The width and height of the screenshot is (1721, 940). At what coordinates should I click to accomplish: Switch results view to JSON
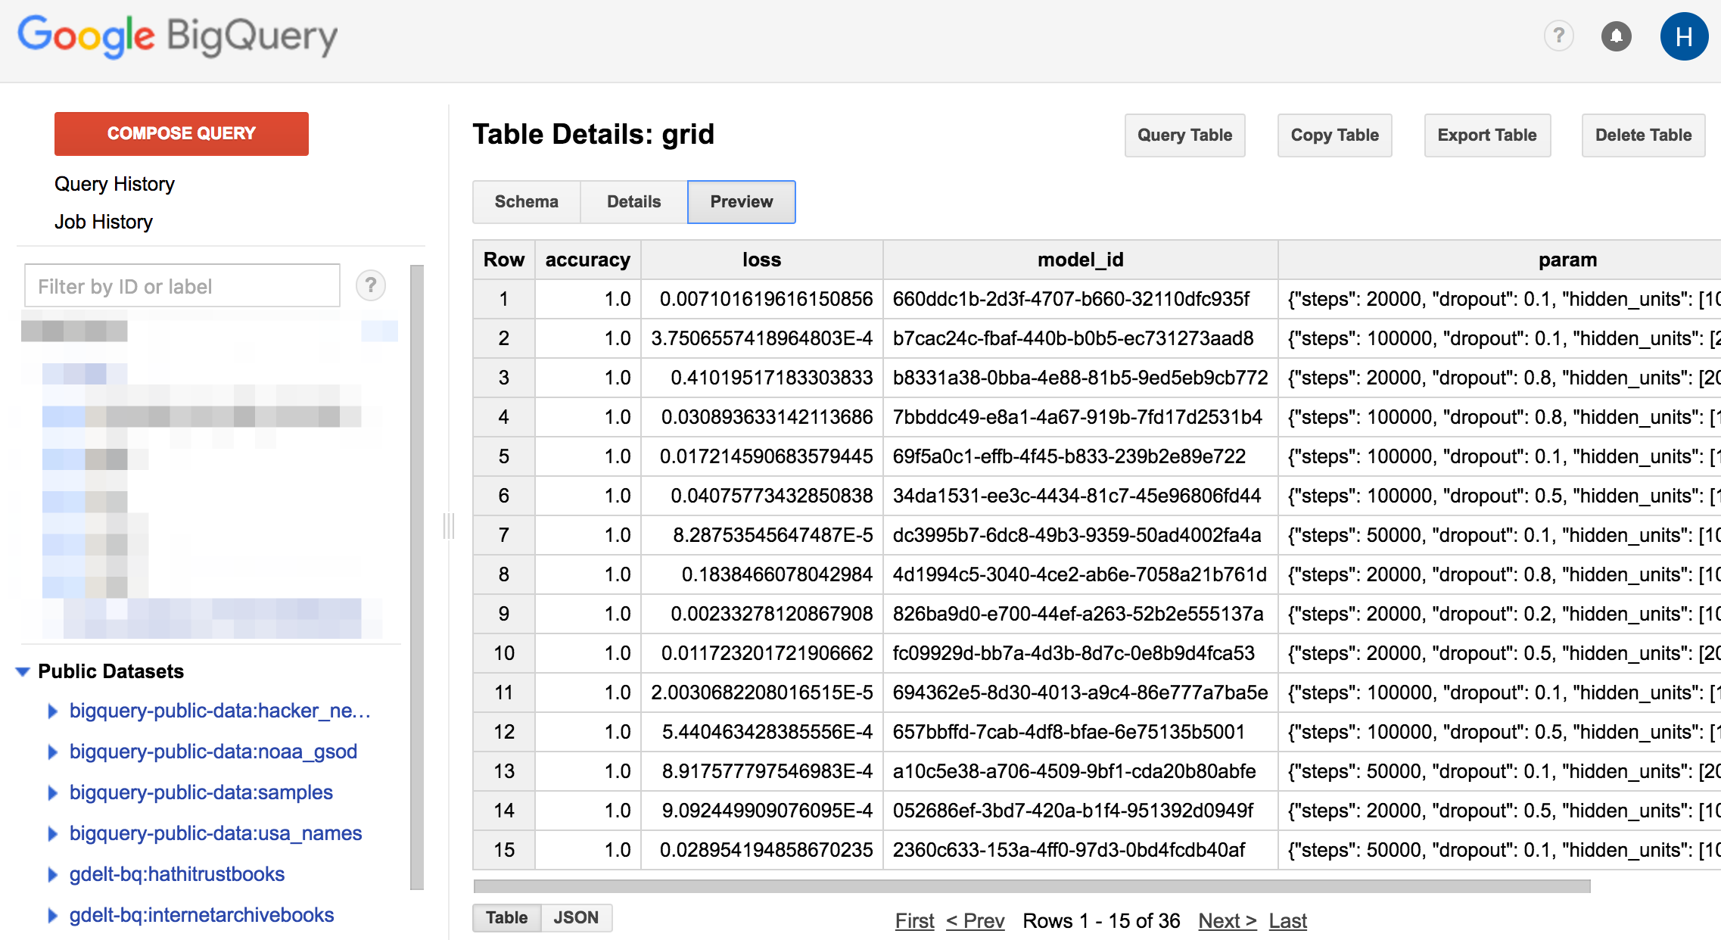point(576,917)
